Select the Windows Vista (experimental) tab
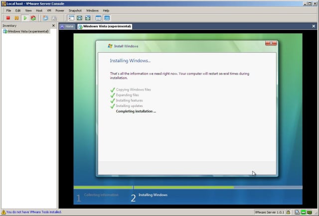The width and height of the screenshot is (319, 216). [x=105, y=26]
